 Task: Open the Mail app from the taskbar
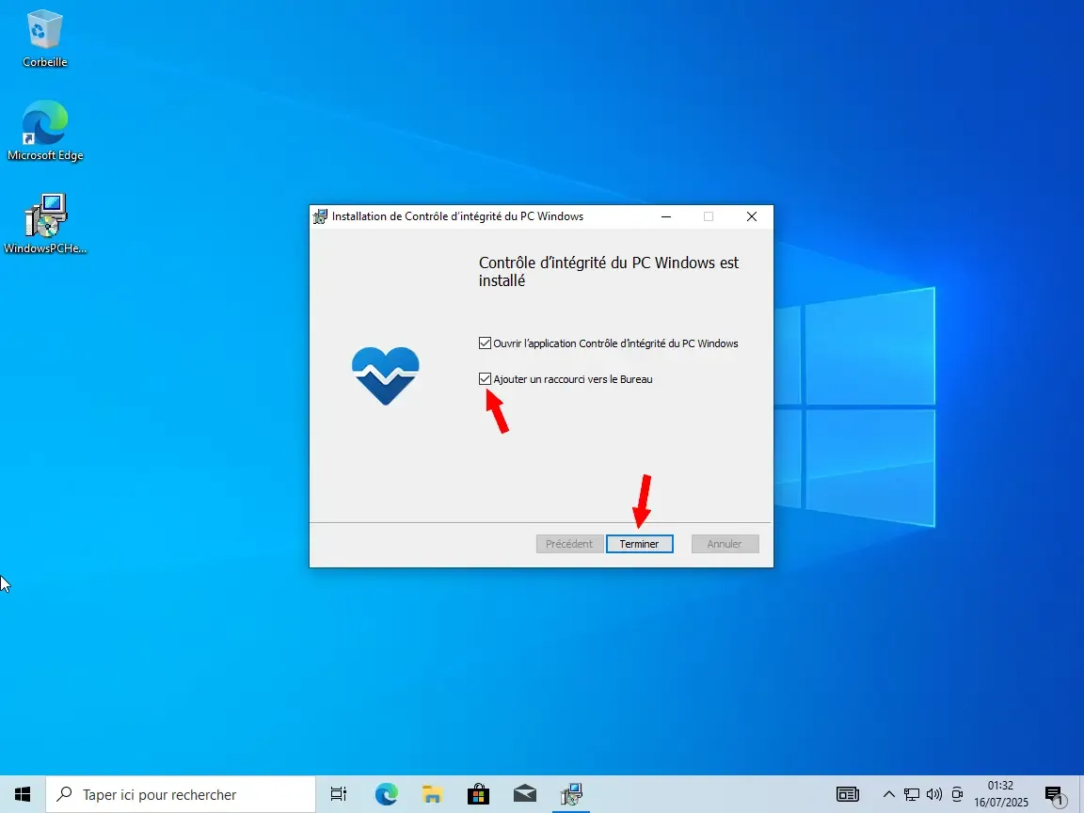pyautogui.click(x=525, y=794)
